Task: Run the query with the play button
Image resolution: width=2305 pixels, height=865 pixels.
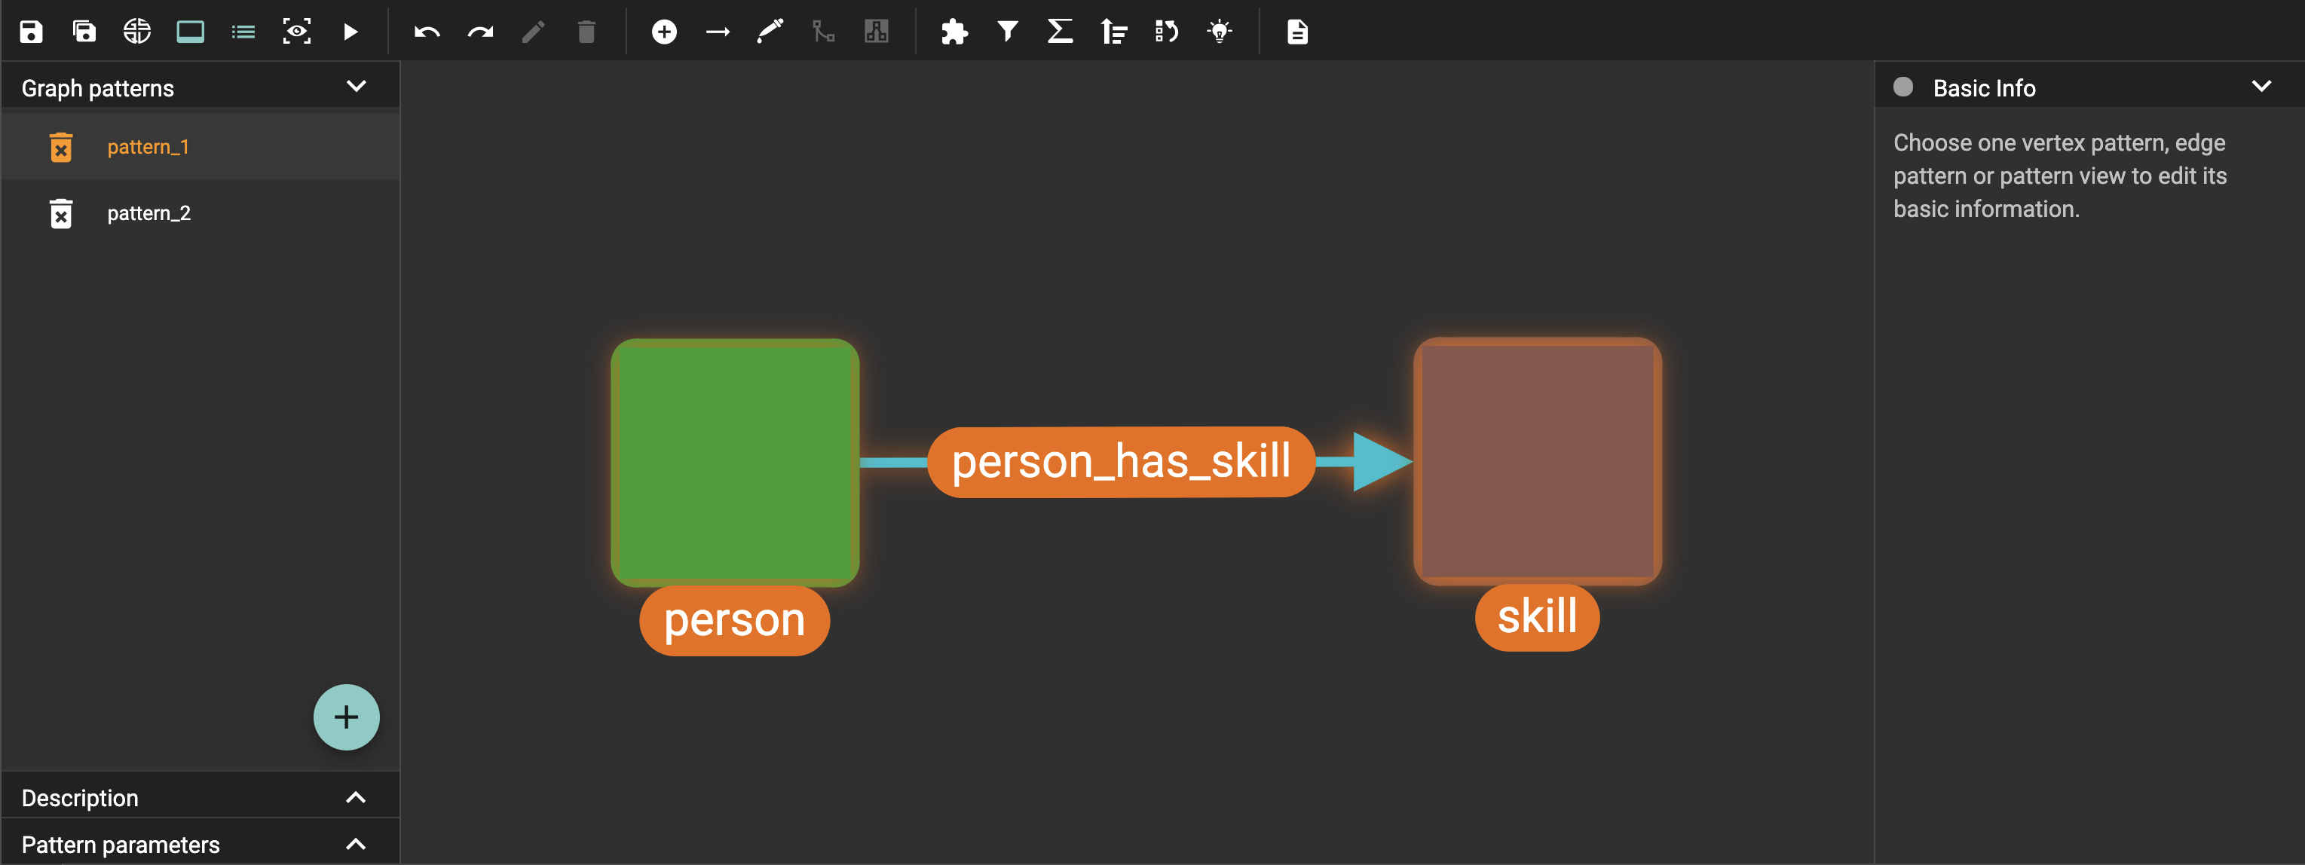Action: point(350,32)
